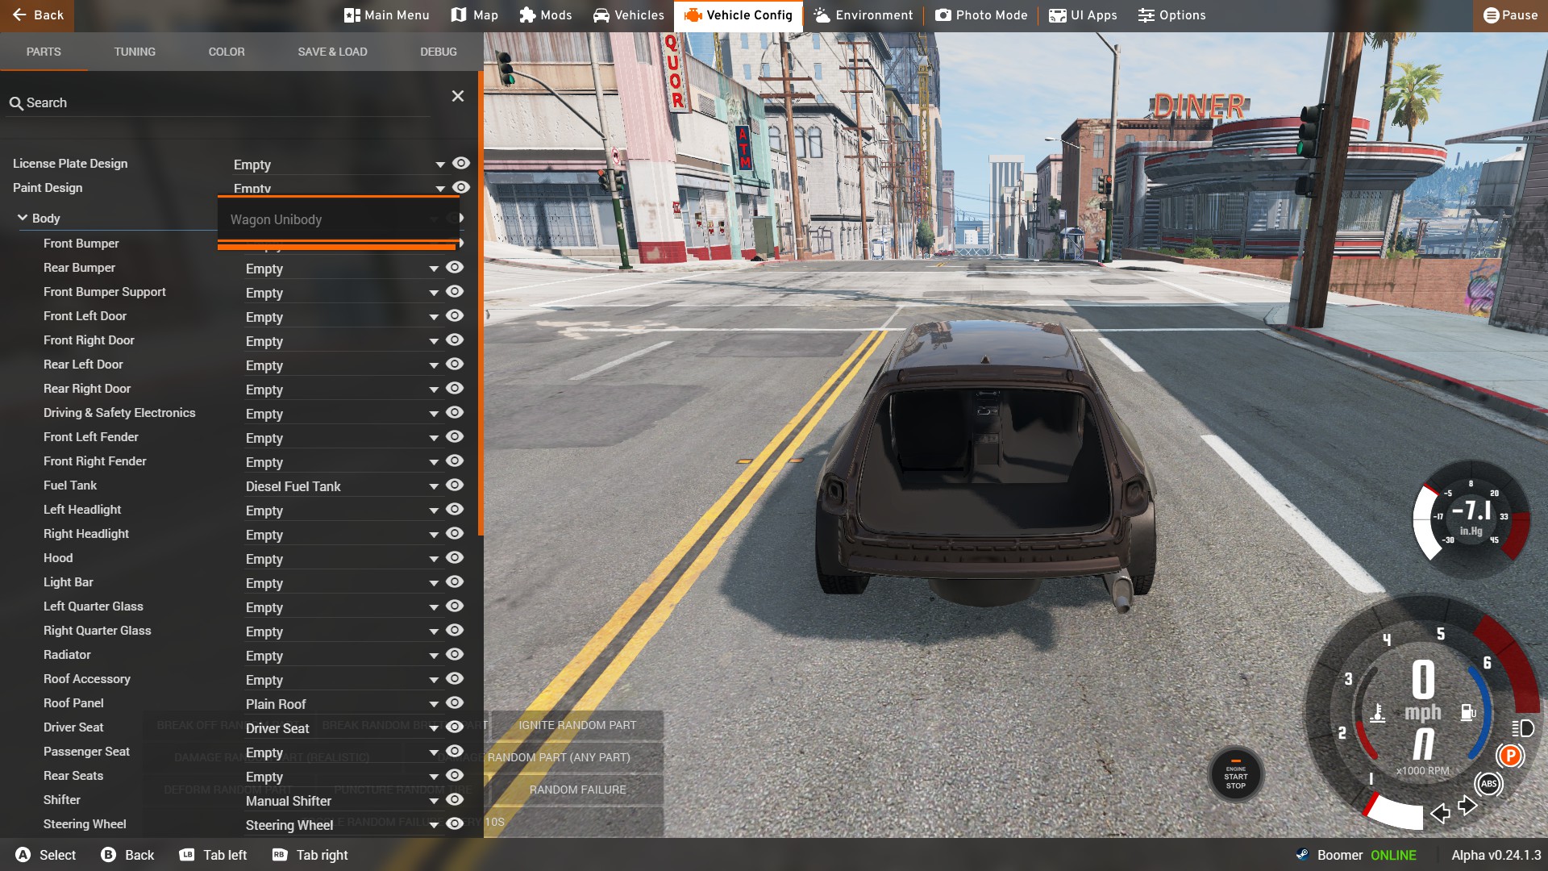Open Photo Mode camera
1548x871 pixels.
(x=981, y=15)
